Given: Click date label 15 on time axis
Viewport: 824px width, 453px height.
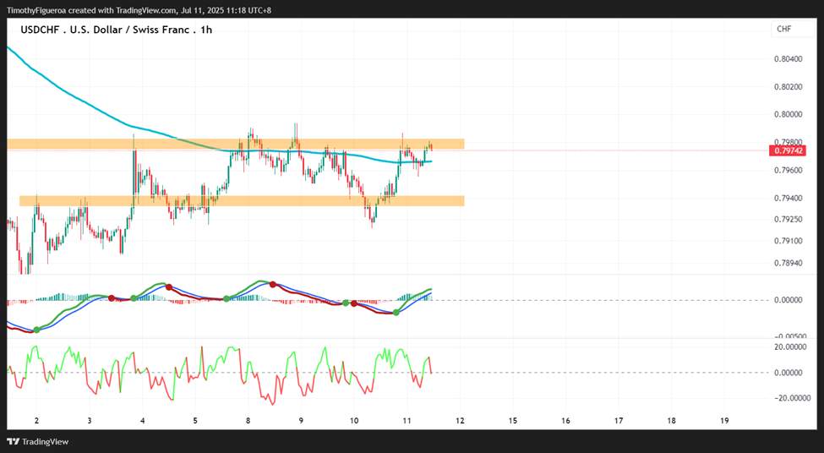Looking at the screenshot, I should pos(513,421).
